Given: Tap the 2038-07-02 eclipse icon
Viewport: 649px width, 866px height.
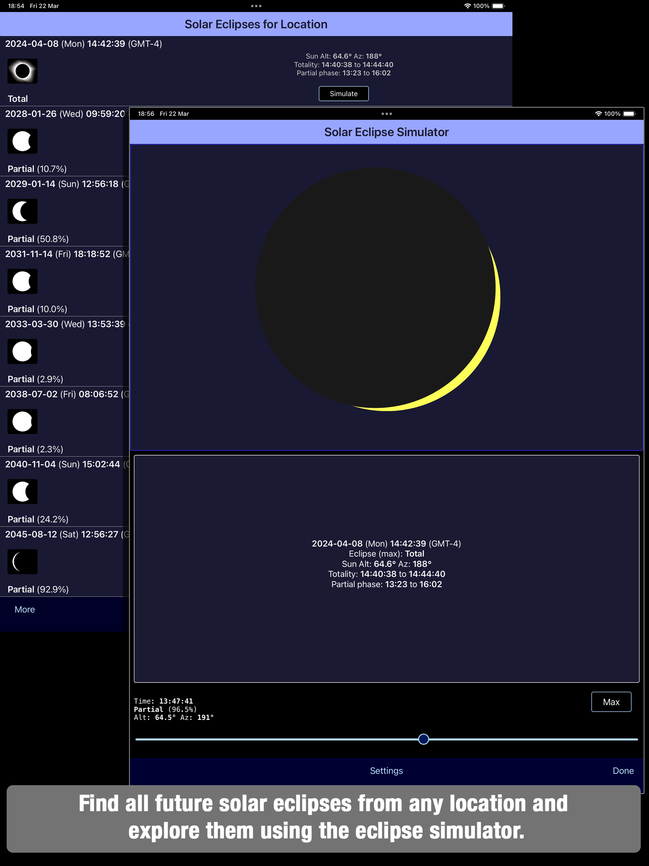Looking at the screenshot, I should pyautogui.click(x=22, y=421).
